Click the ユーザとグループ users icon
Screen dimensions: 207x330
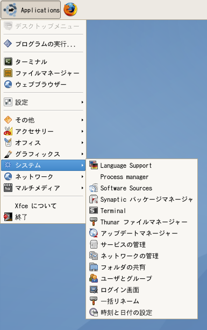tap(94, 278)
